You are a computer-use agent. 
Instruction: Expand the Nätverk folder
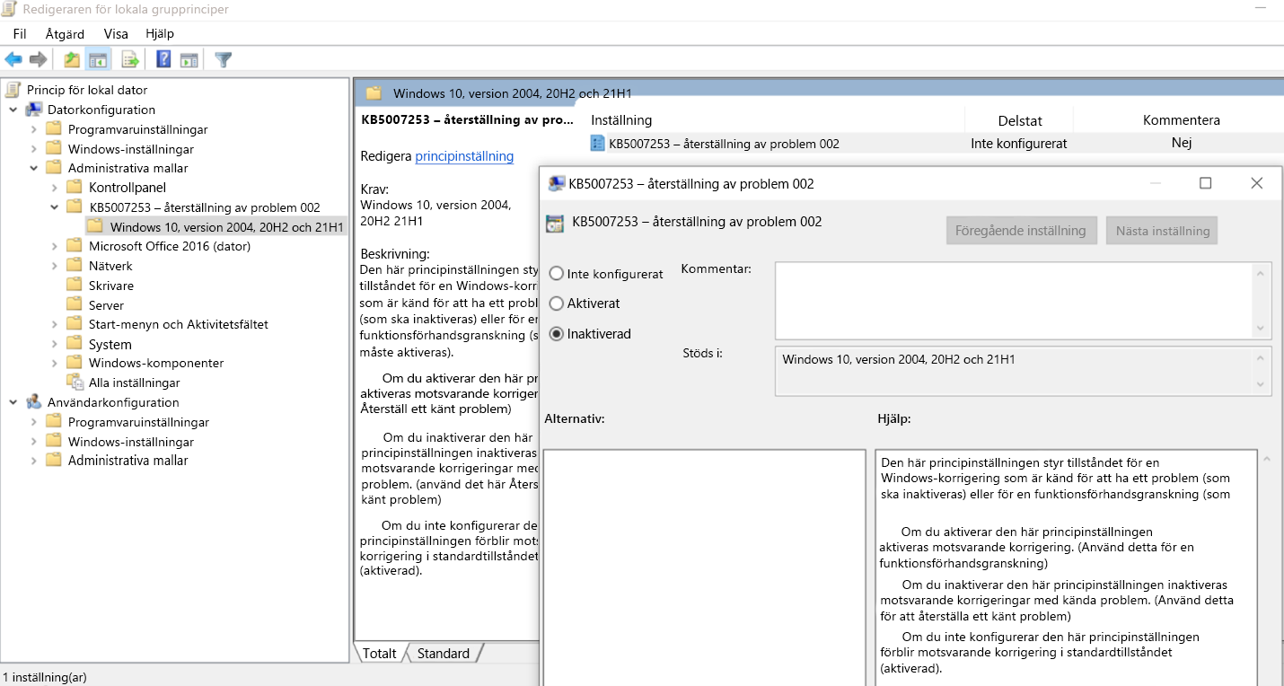[x=55, y=266]
